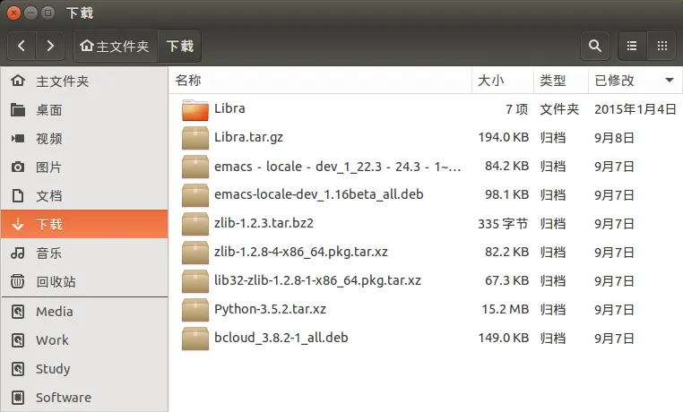
Task: Go forward to next folder
Action: pyautogui.click(x=50, y=46)
